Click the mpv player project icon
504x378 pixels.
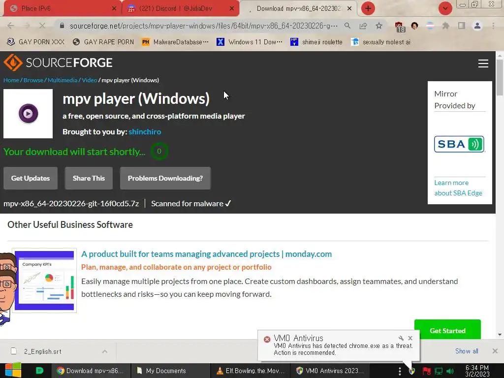coord(28,114)
